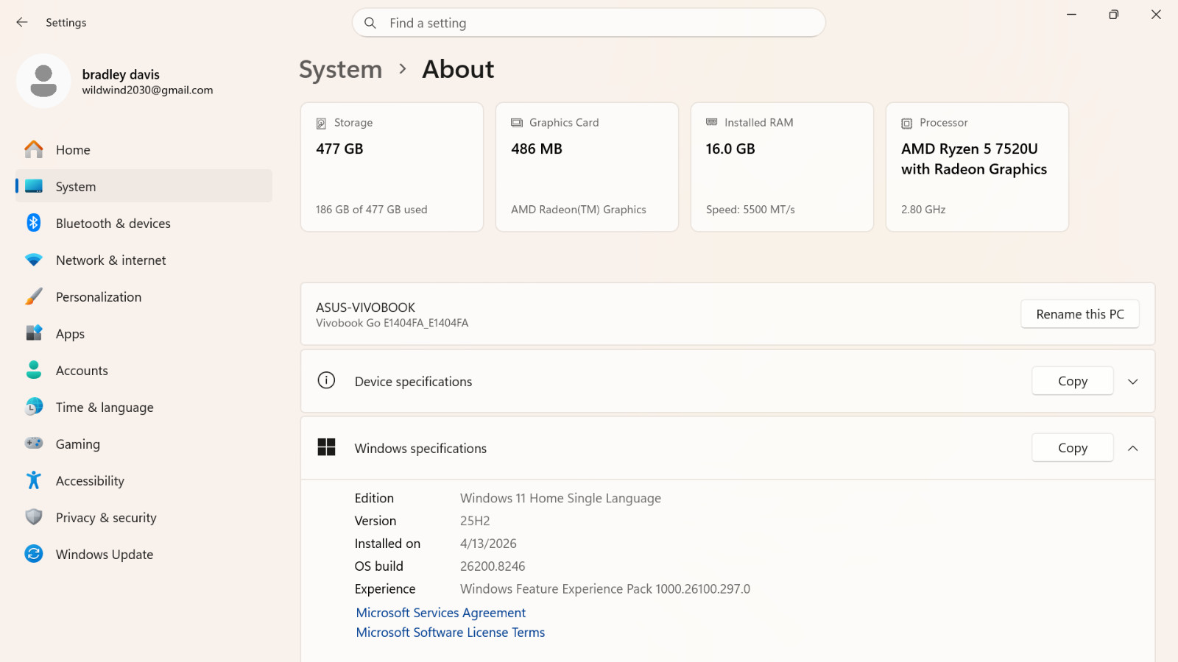The height and width of the screenshot is (662, 1178).
Task: Click the Windows logo icon
Action: [326, 447]
